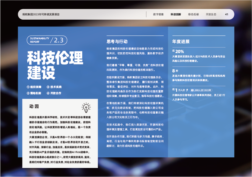Click the 思考与行动 section heading

[x=117, y=41]
